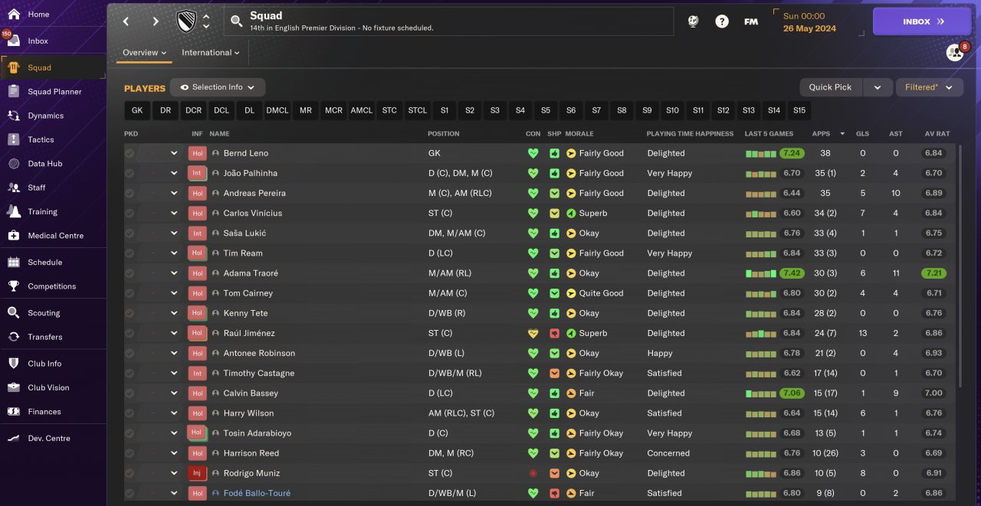Select the AMCL position tab
The image size is (981, 506).
point(362,110)
